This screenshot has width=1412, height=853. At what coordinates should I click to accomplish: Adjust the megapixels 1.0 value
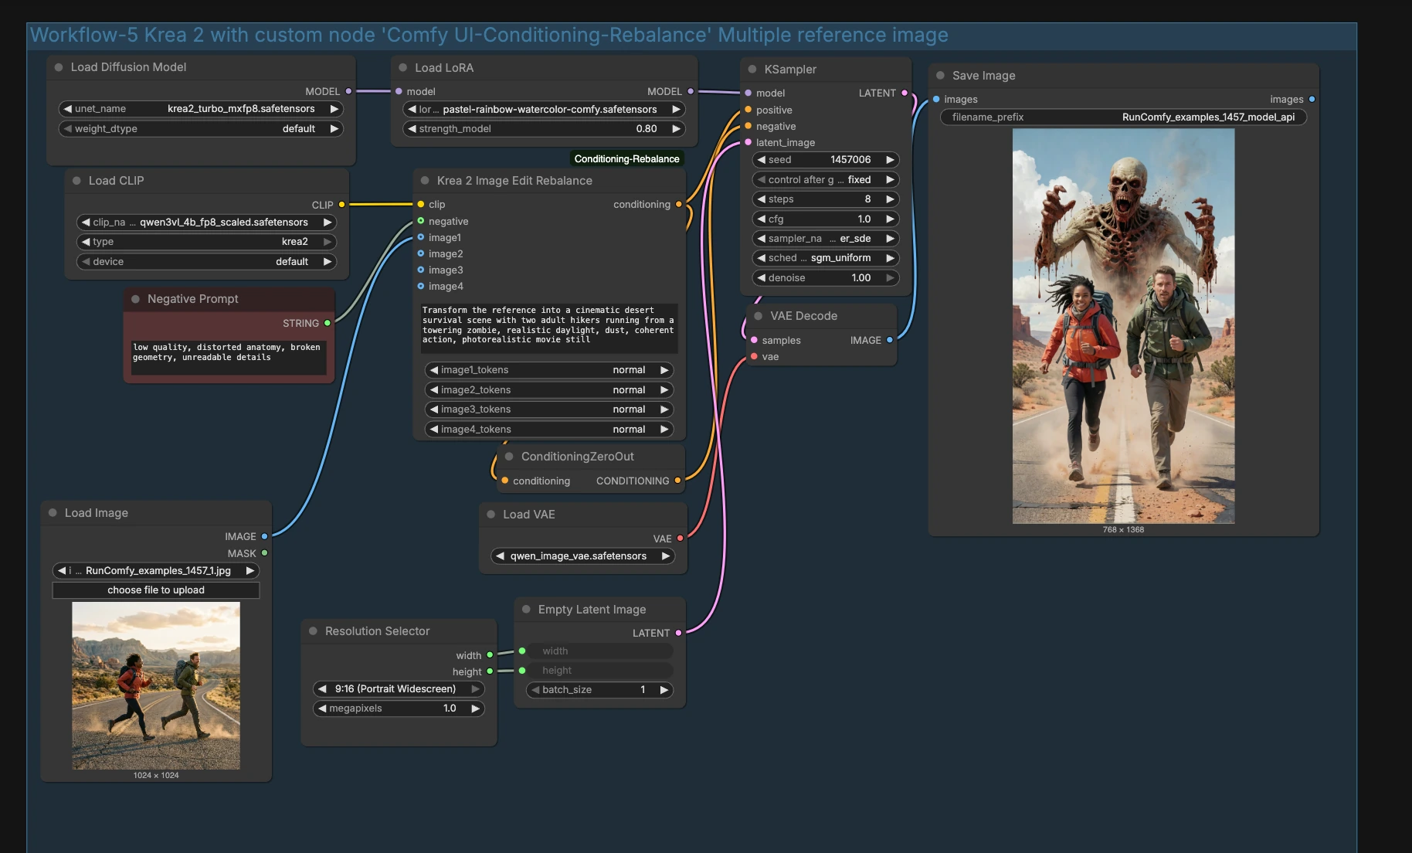tap(399, 709)
